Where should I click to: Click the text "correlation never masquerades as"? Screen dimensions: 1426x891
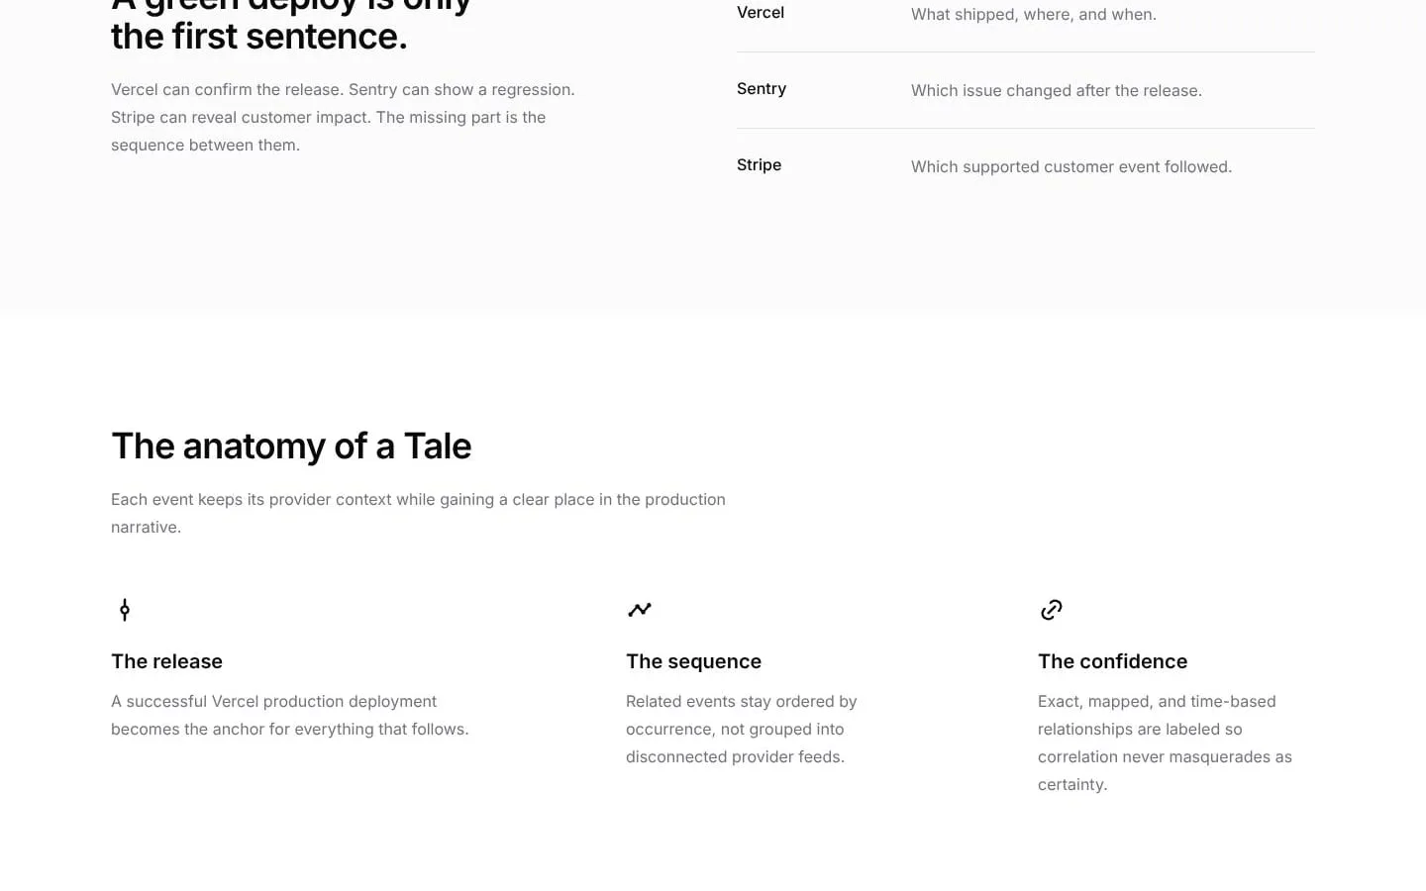point(1165,757)
